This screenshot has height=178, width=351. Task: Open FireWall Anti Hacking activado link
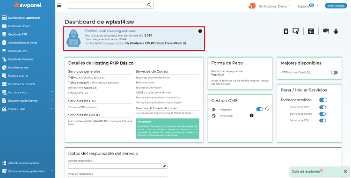coord(110,31)
